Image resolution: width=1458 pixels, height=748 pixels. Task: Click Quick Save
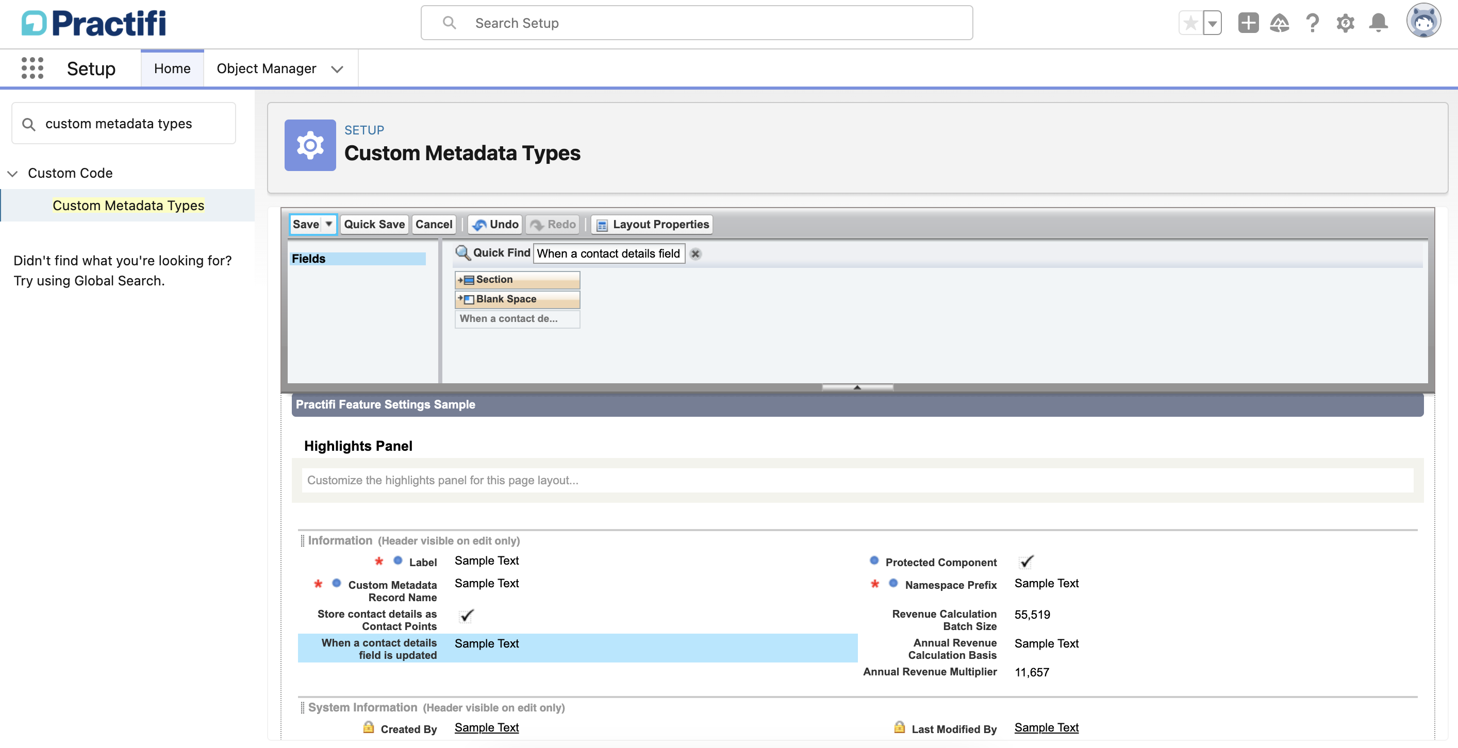[374, 225]
